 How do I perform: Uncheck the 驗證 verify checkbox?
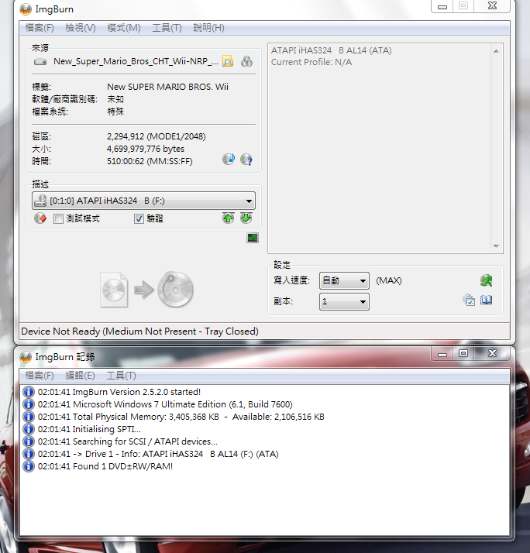point(139,219)
